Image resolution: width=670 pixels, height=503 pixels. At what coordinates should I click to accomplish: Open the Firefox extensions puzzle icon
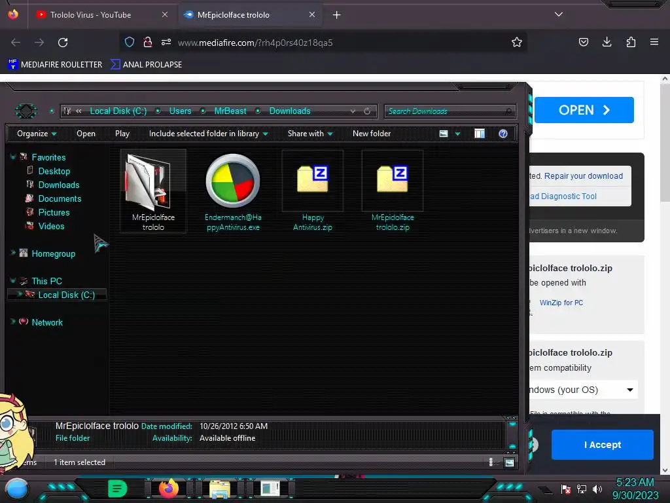point(631,42)
